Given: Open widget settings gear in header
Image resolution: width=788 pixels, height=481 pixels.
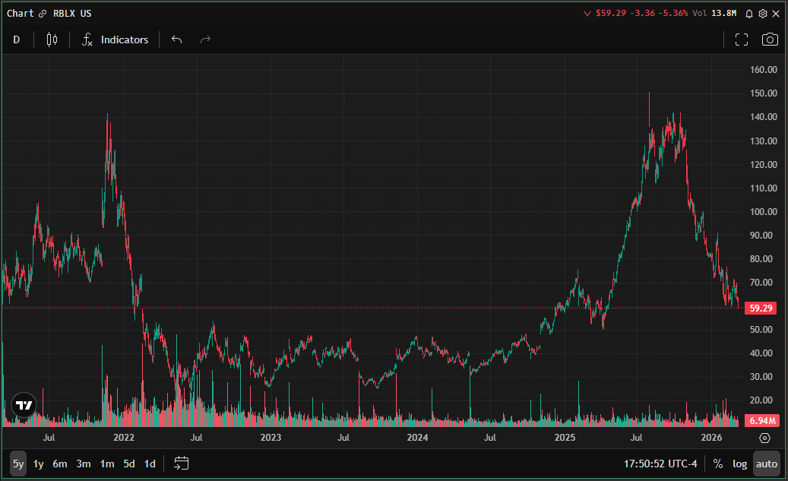Looking at the screenshot, I should (x=762, y=14).
